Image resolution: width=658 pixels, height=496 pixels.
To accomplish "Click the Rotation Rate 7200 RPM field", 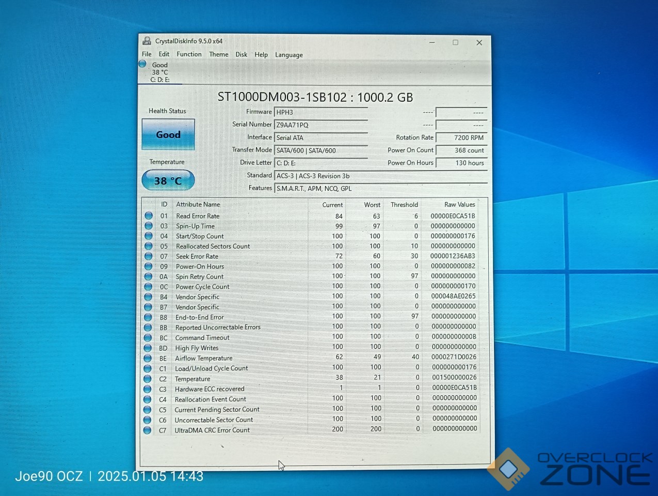I will coord(461,138).
